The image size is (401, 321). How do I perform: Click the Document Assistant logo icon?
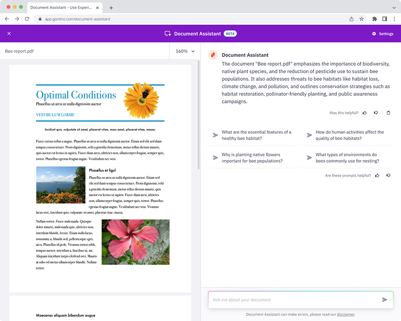pyautogui.click(x=213, y=55)
